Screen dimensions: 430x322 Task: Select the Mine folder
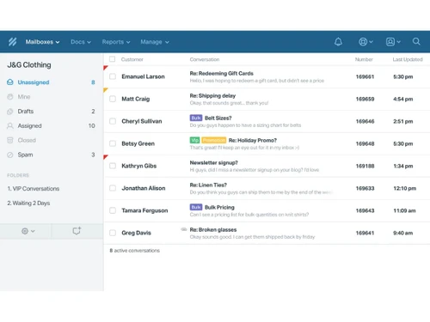(51, 97)
